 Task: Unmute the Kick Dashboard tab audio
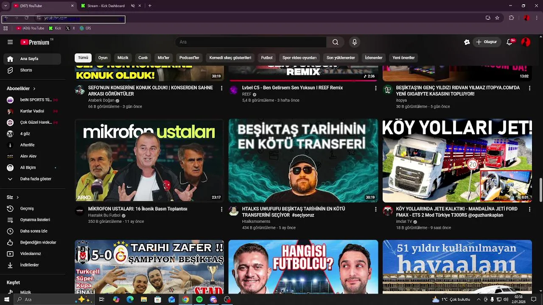tap(133, 6)
